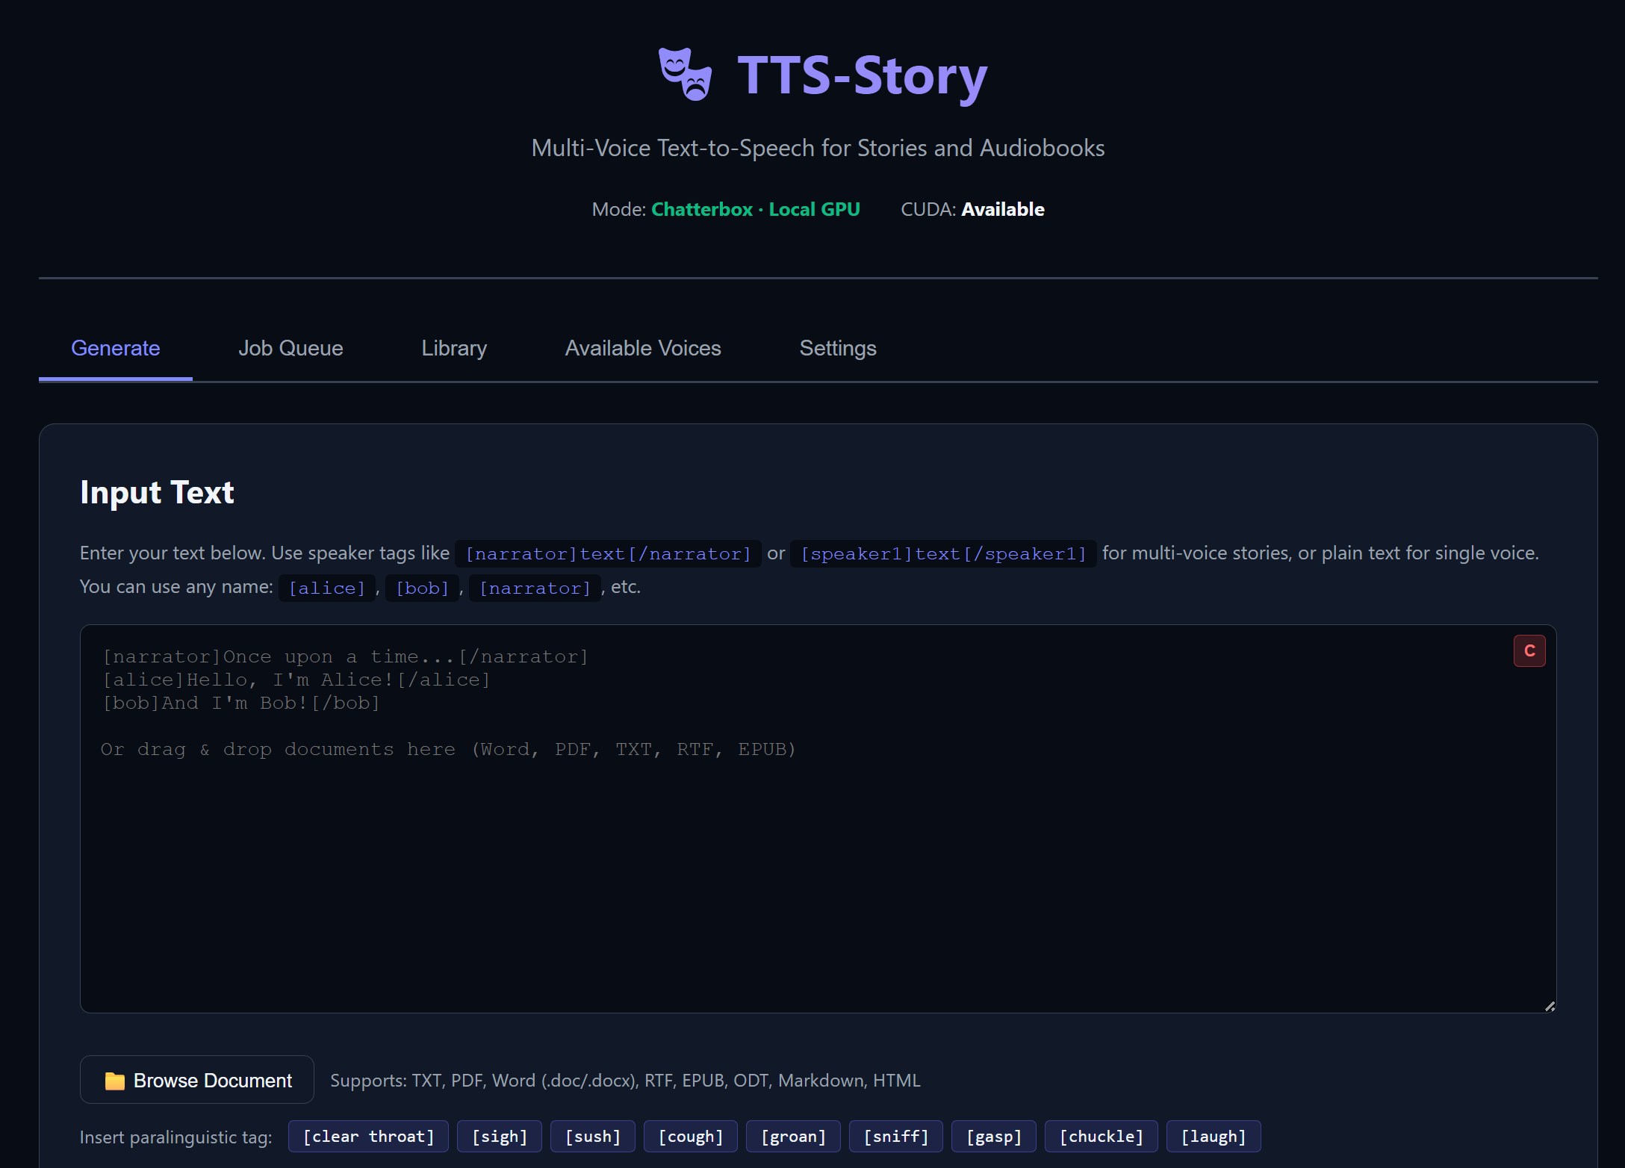This screenshot has height=1168, width=1625.
Task: Insert the [cough] tag
Action: [x=691, y=1137]
